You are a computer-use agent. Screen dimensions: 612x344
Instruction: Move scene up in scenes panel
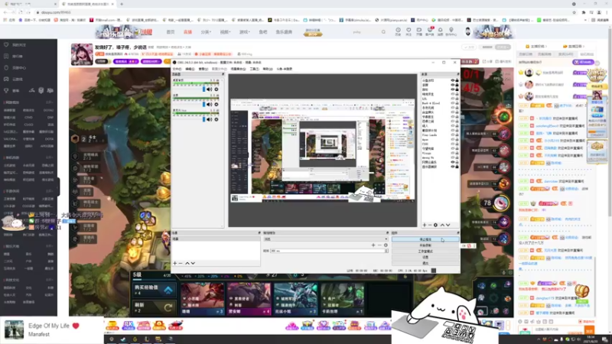pos(187,263)
